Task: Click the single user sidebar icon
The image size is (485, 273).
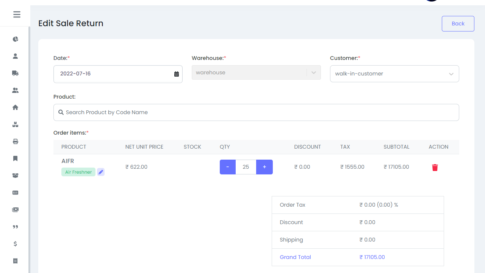Action: pos(16,56)
